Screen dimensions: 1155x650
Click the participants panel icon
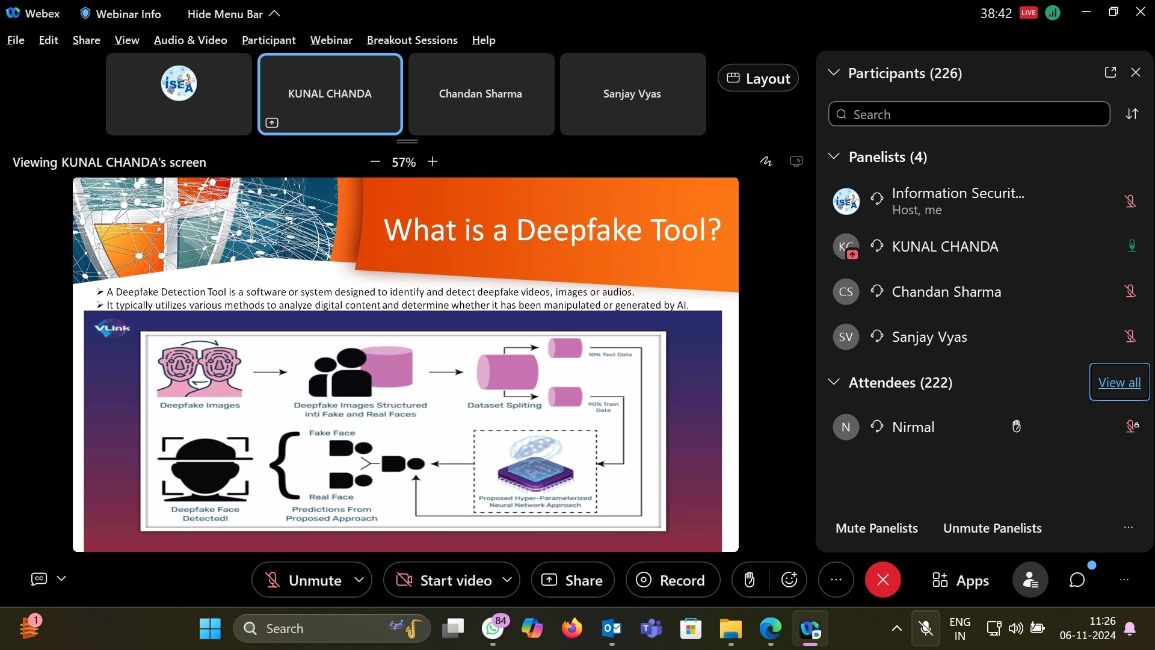click(x=1030, y=580)
